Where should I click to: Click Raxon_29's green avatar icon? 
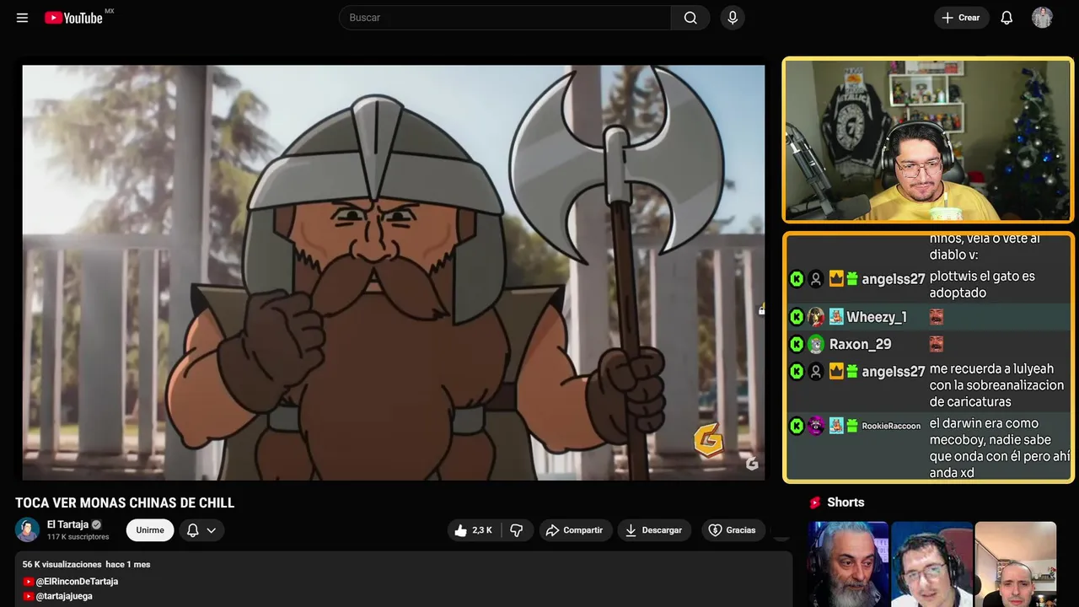click(x=816, y=344)
